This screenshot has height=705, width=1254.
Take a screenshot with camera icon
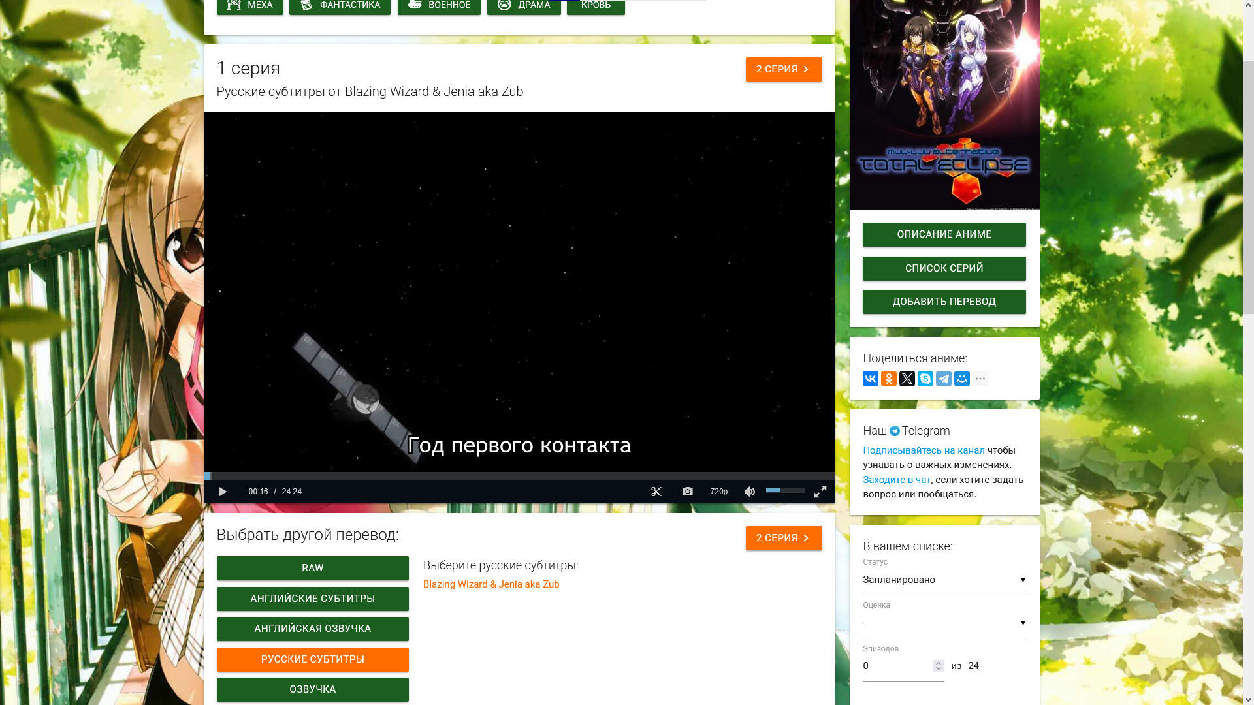[x=688, y=492]
